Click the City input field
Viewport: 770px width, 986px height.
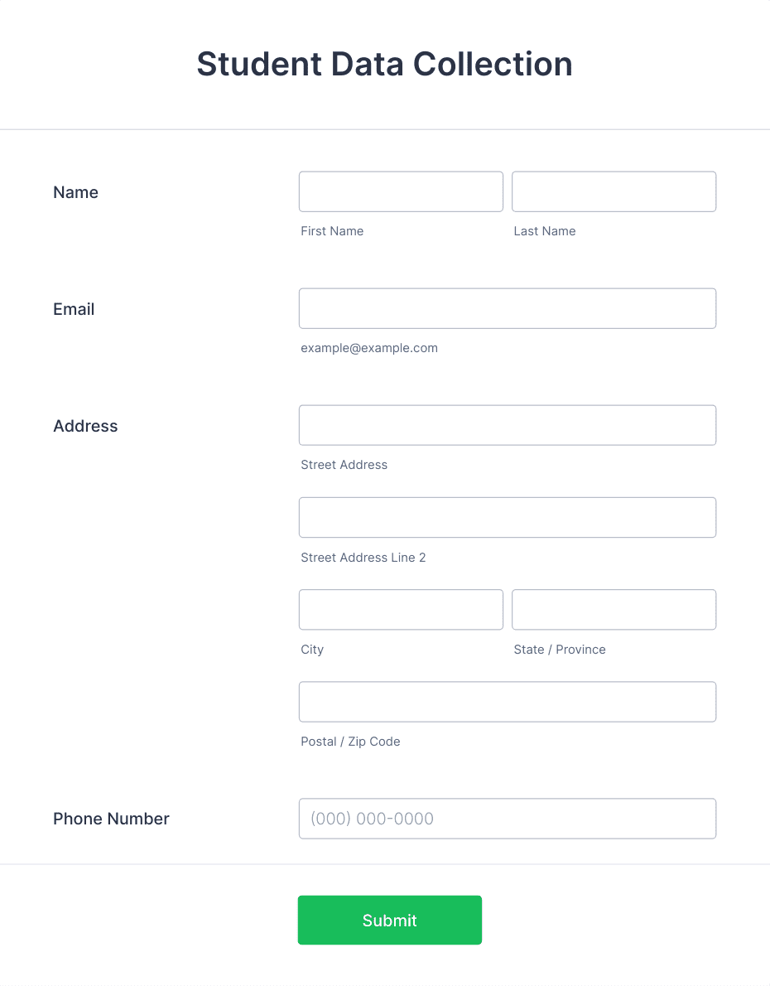[401, 609]
